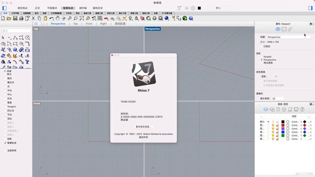Open the 曲线工具 toolbar tab
This screenshot has height=177, width=315.
pyautogui.click(x=87, y=13)
